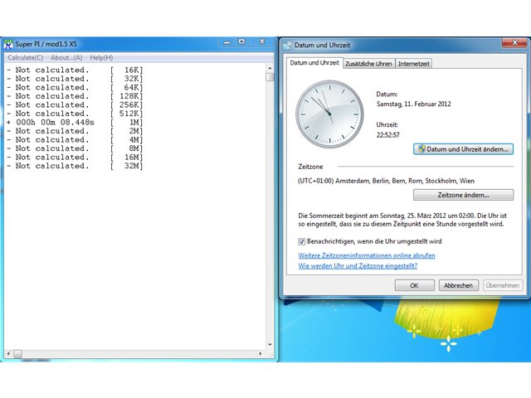Close the Datum und Uhrzeit dialog

pyautogui.click(x=514, y=43)
